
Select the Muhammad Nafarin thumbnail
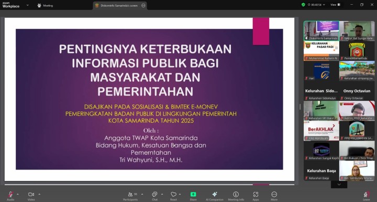click(321, 50)
